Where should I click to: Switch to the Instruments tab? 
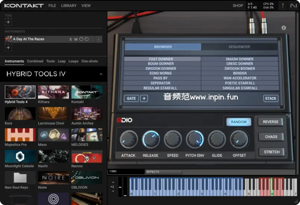click(x=15, y=61)
